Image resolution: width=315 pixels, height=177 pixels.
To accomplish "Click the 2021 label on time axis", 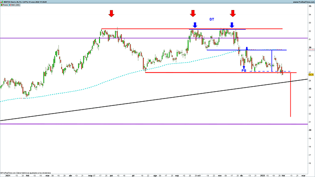I will pos(8,175).
